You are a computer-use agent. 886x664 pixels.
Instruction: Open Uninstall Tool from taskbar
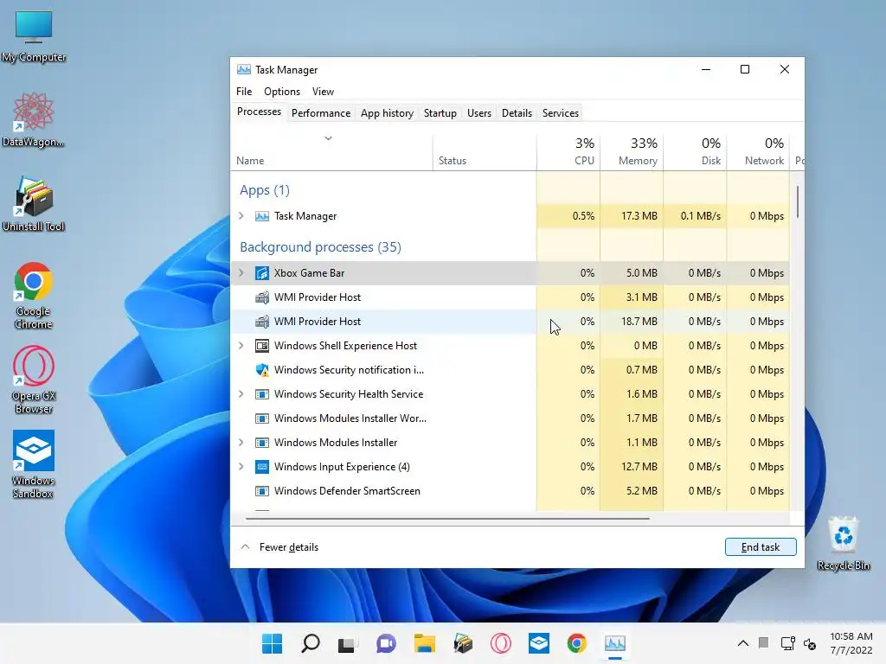463,643
